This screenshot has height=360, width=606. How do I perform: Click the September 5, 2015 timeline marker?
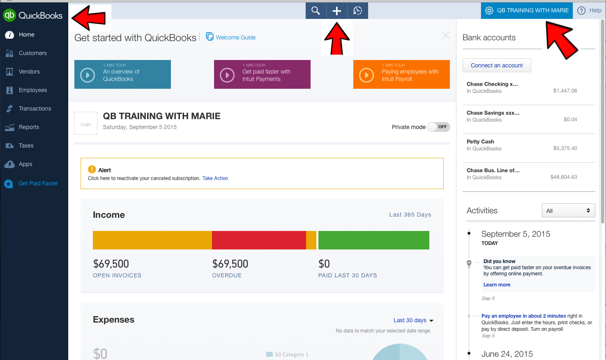469,233
